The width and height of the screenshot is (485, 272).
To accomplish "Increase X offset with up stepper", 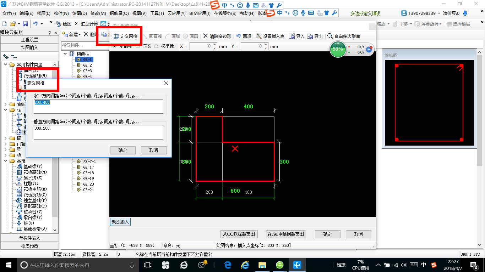I will pos(214,45).
